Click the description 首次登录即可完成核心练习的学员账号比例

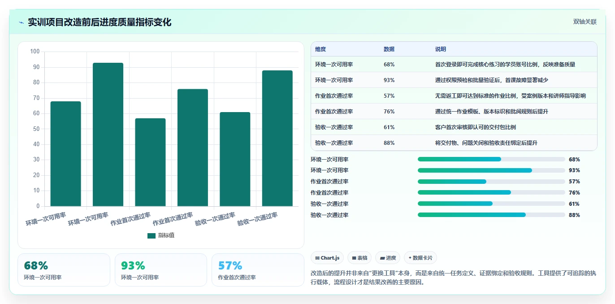486,65
